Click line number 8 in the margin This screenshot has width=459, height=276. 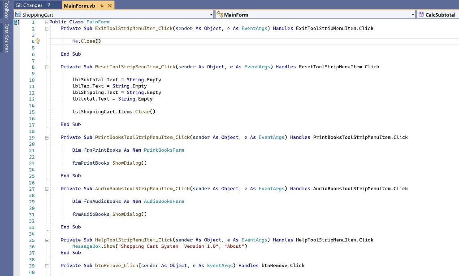(x=33, y=67)
